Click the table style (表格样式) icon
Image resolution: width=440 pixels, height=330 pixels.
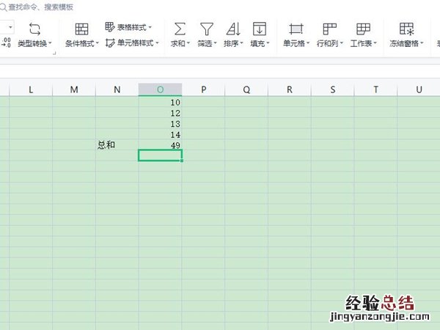point(110,27)
